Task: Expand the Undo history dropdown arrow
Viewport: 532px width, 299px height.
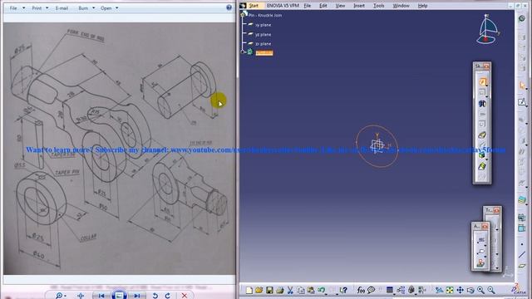Action: pyautogui.click(x=326, y=293)
